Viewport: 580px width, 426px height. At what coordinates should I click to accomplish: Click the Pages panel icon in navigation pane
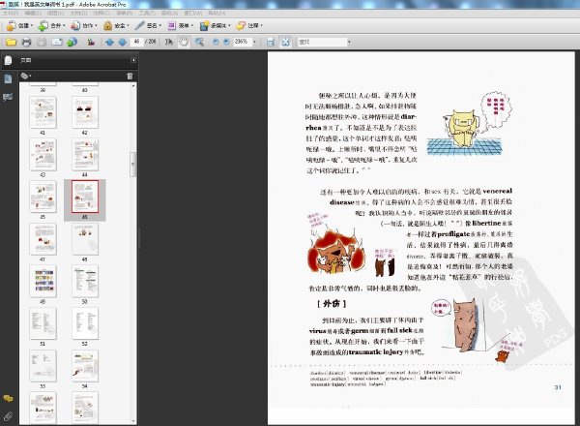point(8,60)
